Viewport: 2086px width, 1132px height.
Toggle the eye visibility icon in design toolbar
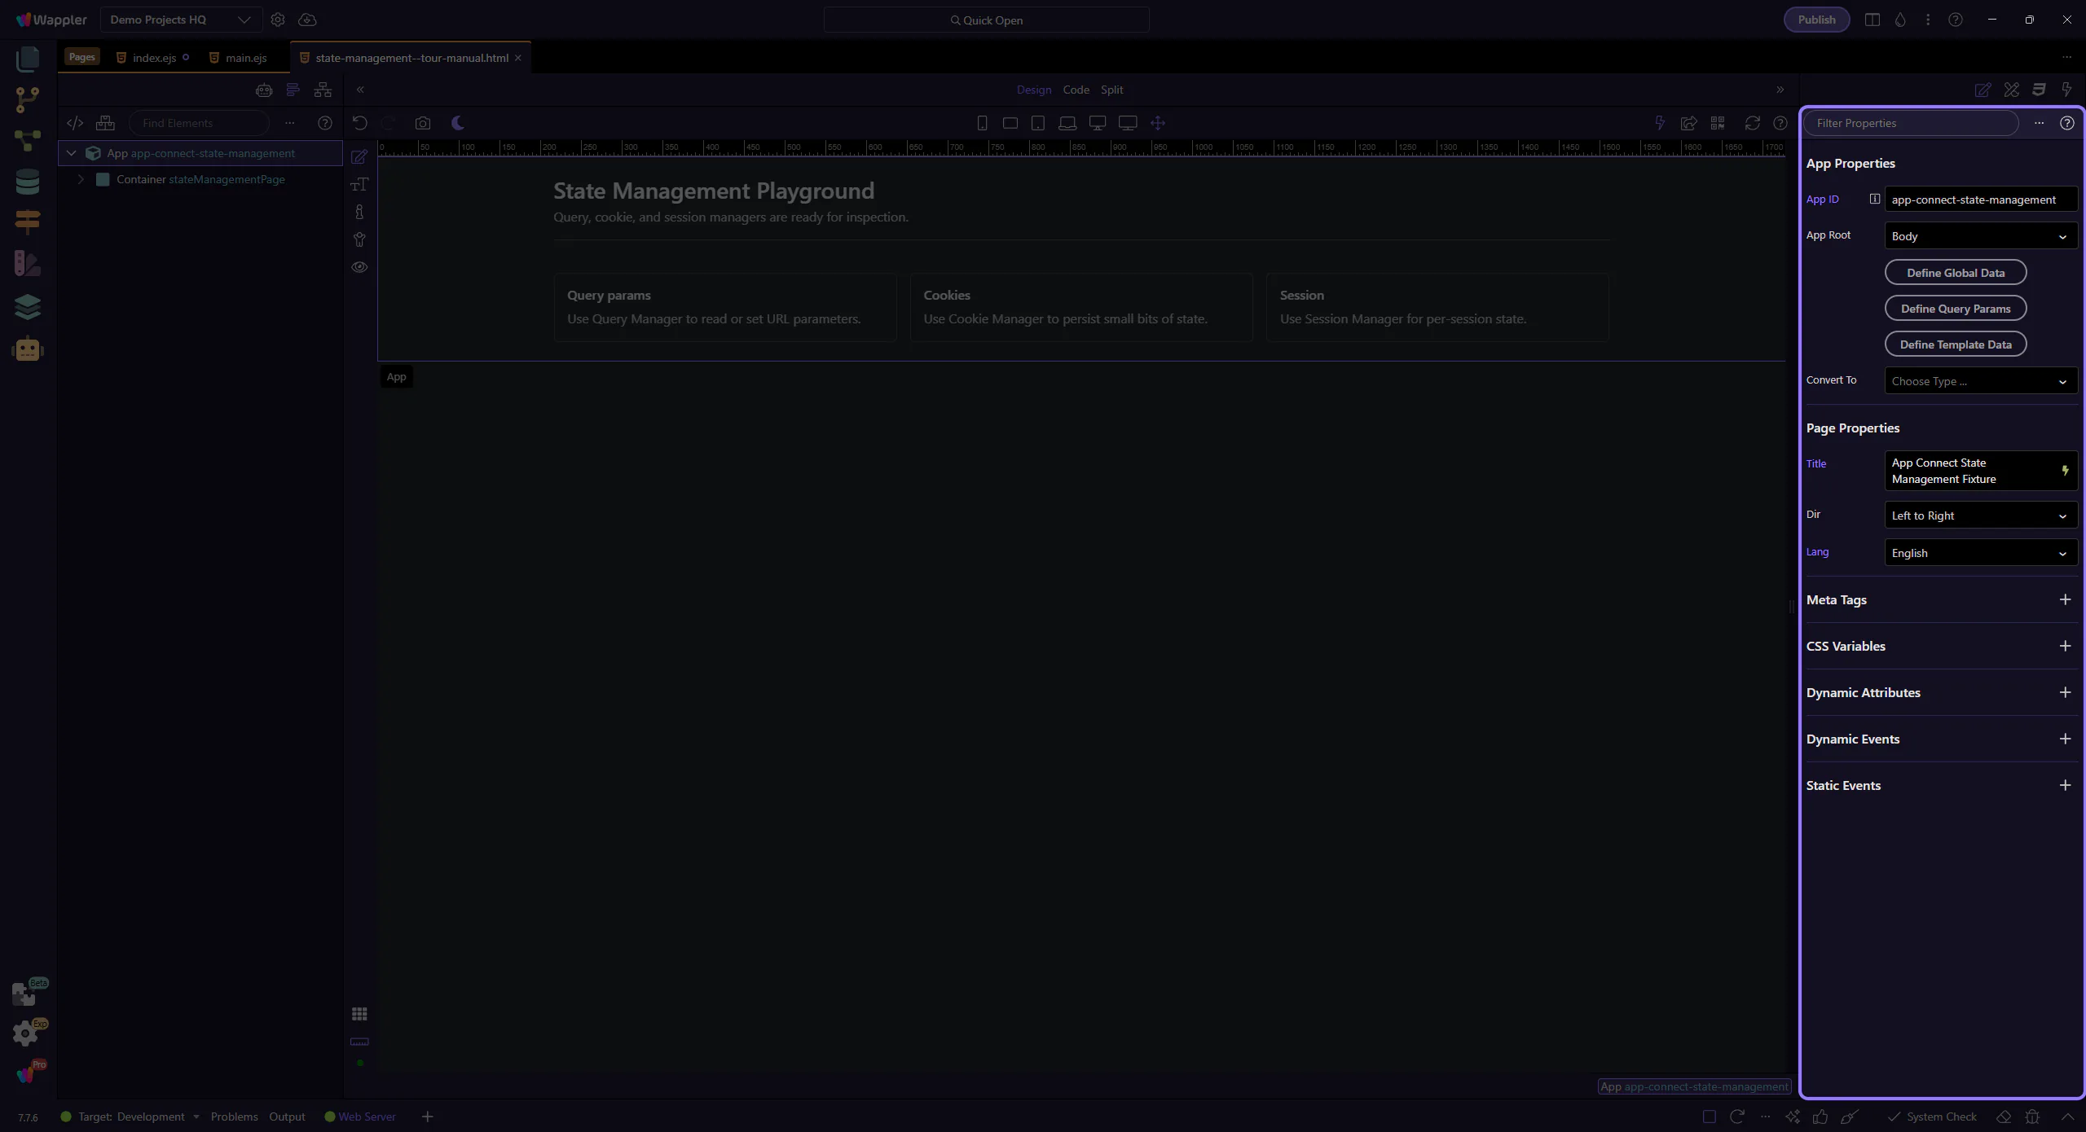(359, 267)
